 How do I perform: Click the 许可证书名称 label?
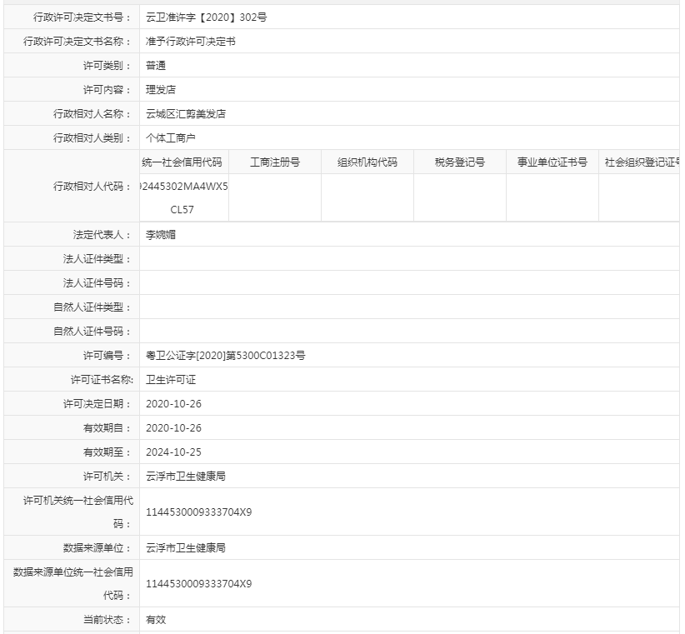coord(102,380)
